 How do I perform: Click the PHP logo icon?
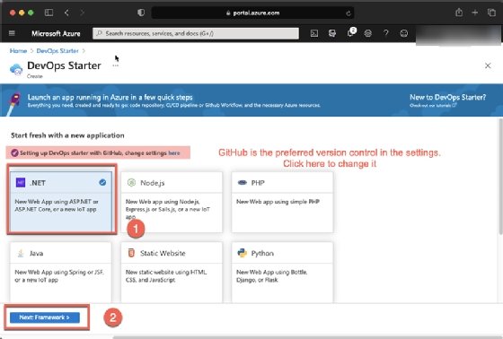[243, 183]
